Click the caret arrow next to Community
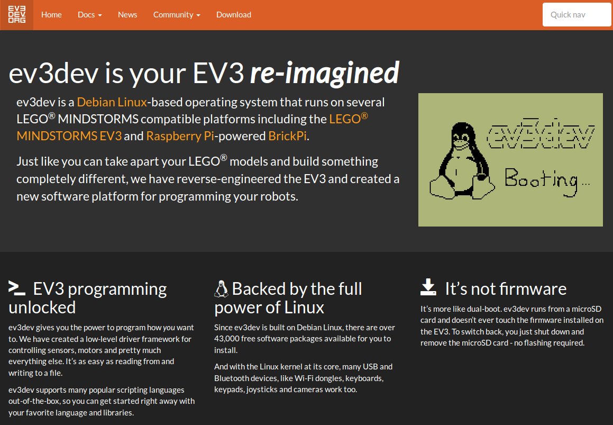613x425 pixels. tap(198, 15)
